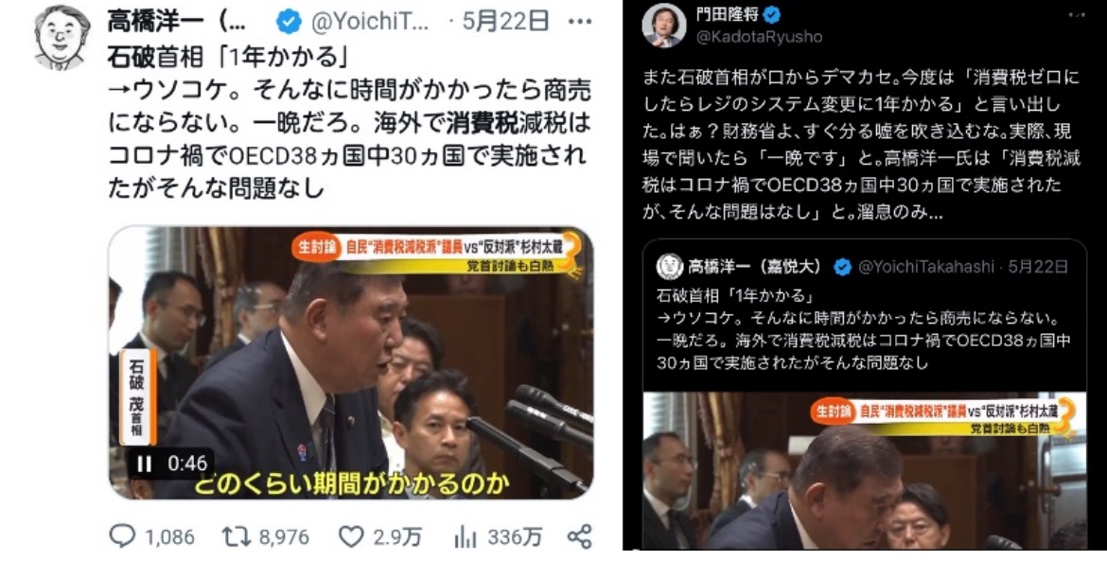Viewport: 1107px width, 561px height.
Task: Click small avatar in quoted tweet header
Action: (669, 267)
